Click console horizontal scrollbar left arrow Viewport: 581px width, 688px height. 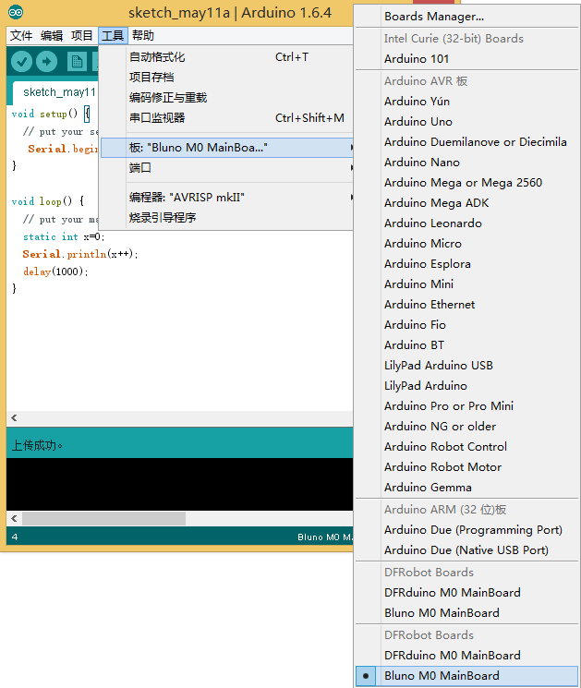[14, 519]
